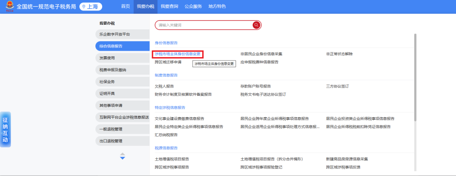456x176 pixels.
Task: Select 发票使用 in the sidebar
Action: click(107, 58)
